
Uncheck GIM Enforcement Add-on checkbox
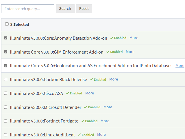point(6,52)
